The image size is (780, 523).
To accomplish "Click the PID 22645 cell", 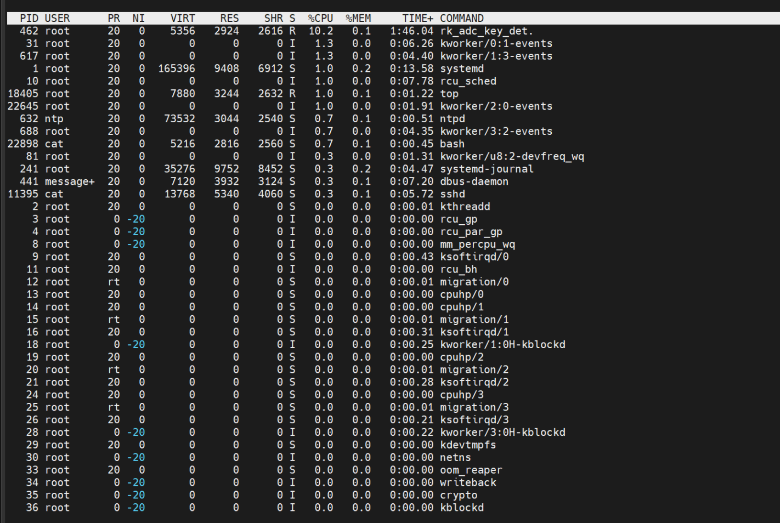I will [23, 106].
